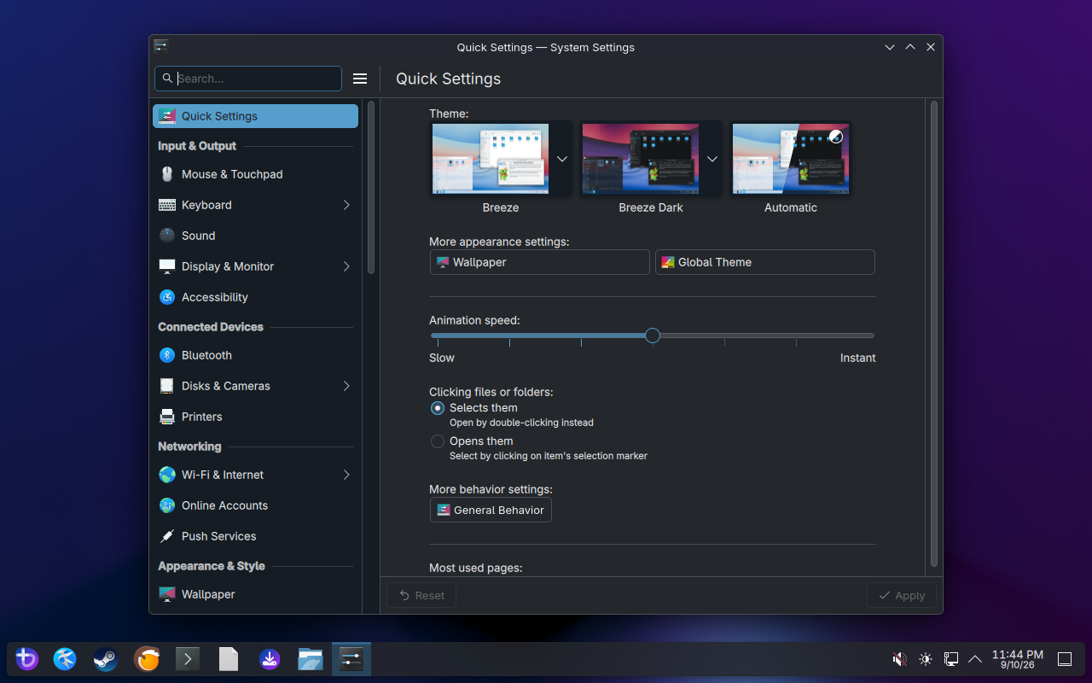Expand Keyboard submenu chevron

pyautogui.click(x=346, y=205)
